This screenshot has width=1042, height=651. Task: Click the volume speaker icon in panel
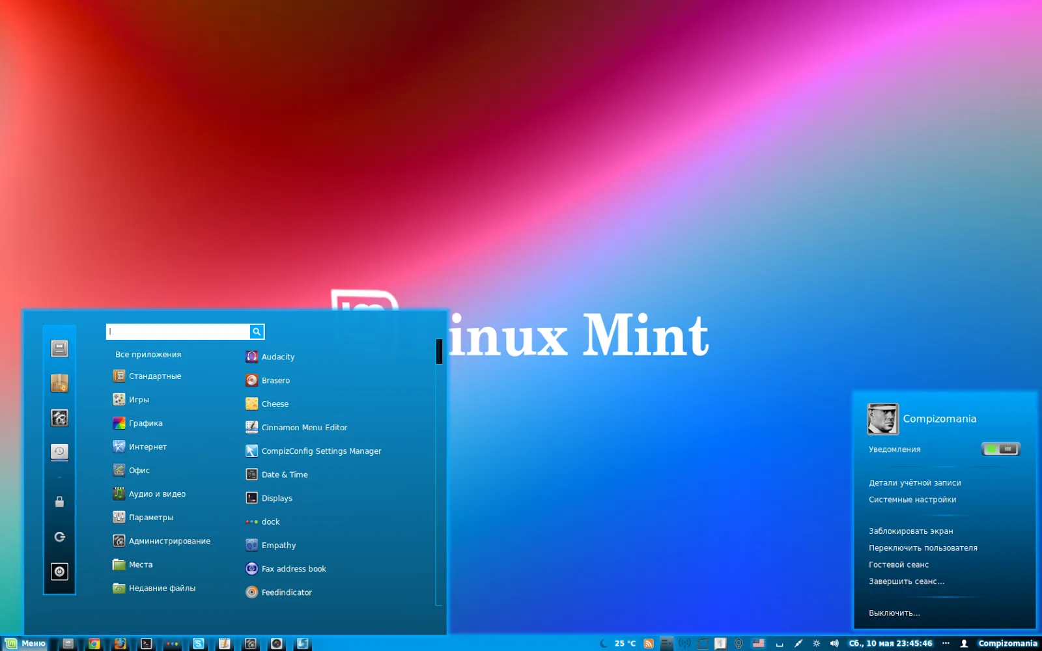834,643
